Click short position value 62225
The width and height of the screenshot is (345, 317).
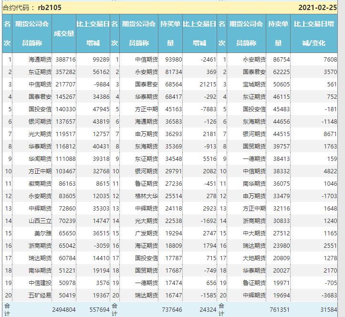[282, 72]
